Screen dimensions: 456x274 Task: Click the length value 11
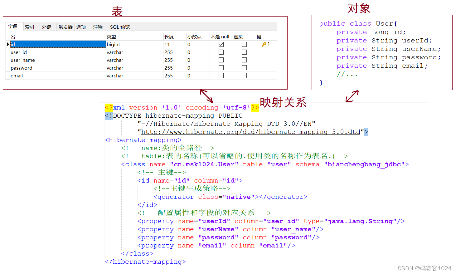[x=167, y=45]
